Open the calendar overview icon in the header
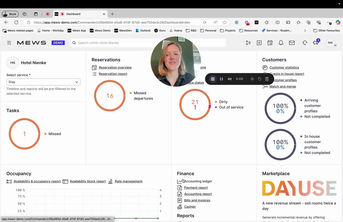Viewport: 343px width, 222px height. 270,43
